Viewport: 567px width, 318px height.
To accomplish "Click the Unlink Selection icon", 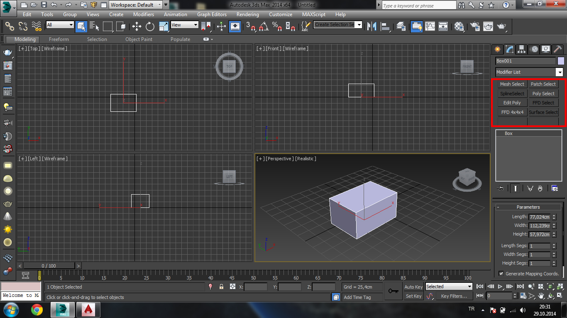I will point(23,26).
